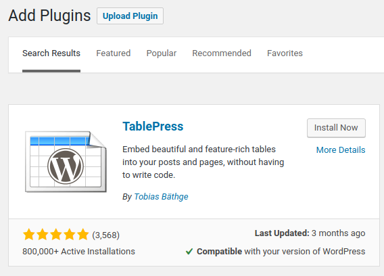The height and width of the screenshot is (276, 384).
Task: Switch to the Recommended tab
Action: (222, 53)
